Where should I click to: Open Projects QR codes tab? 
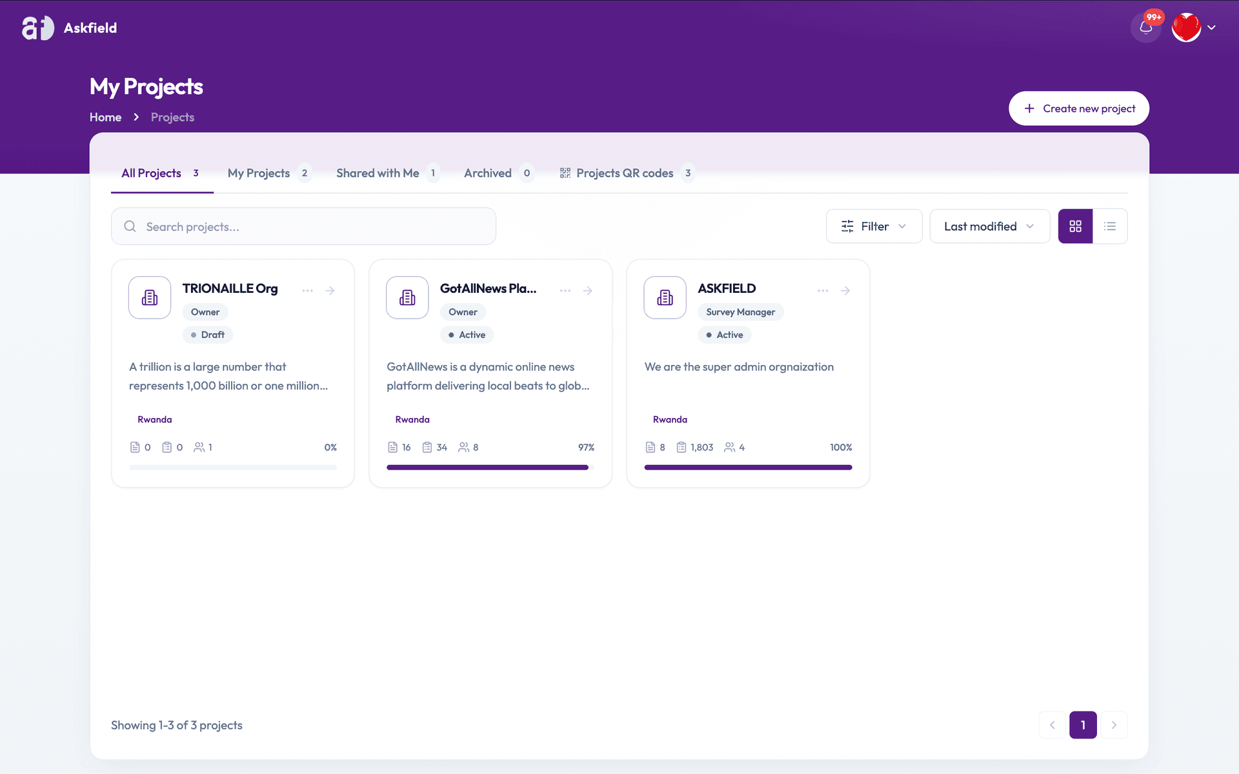(x=627, y=173)
